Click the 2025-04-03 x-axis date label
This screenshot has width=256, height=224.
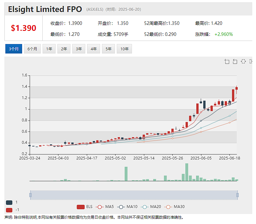58,158
